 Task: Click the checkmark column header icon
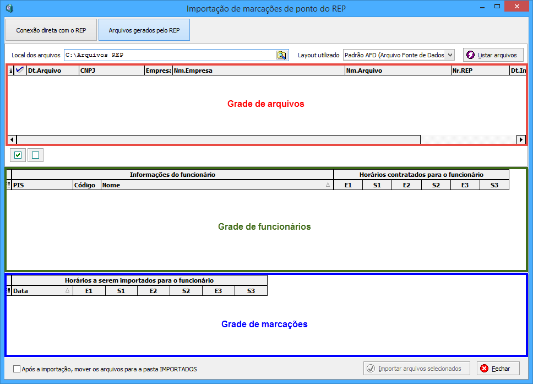click(20, 71)
